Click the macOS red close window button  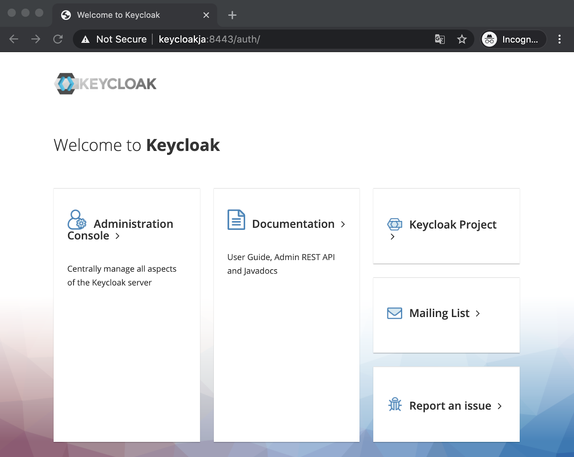tap(11, 13)
